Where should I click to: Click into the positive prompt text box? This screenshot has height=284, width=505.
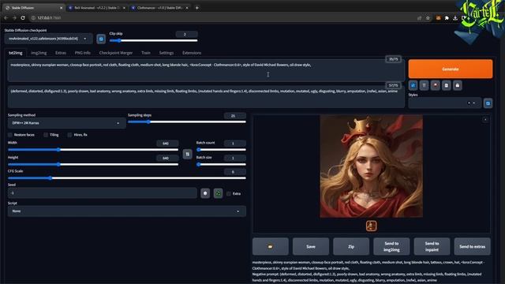pos(206,70)
